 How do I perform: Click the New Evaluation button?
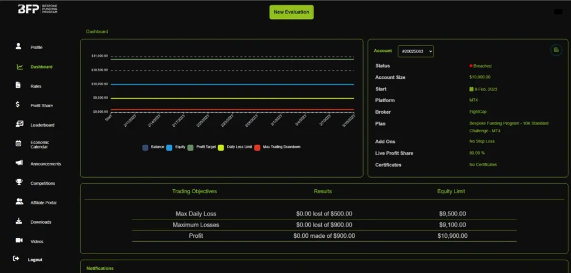(x=291, y=12)
